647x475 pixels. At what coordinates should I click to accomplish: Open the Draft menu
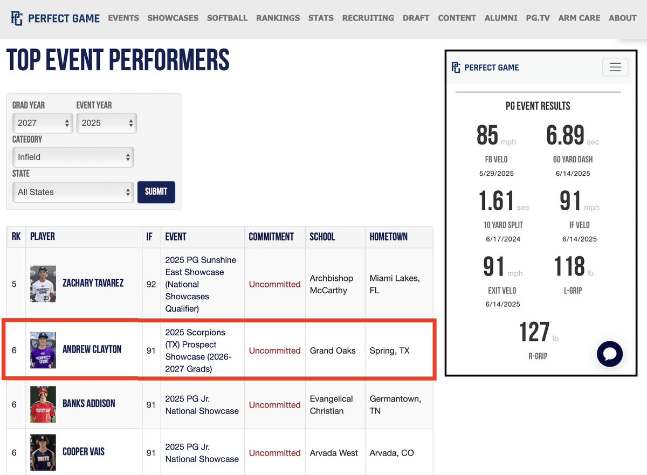(x=416, y=18)
